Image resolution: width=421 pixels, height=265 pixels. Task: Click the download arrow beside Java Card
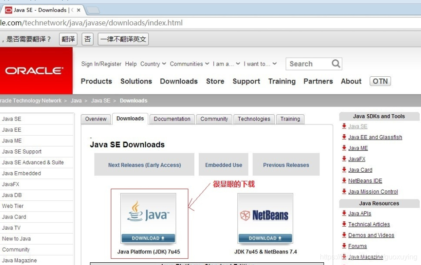(x=344, y=170)
